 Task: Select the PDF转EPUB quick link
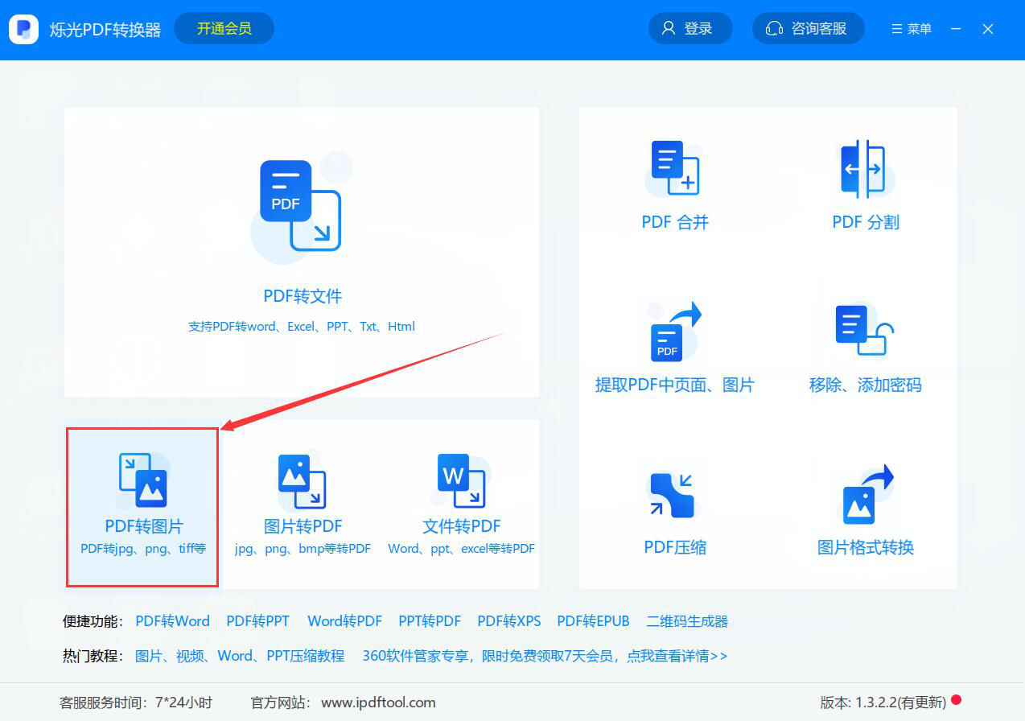(594, 621)
